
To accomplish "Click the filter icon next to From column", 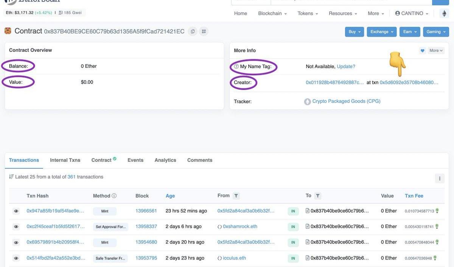I will point(236,196).
